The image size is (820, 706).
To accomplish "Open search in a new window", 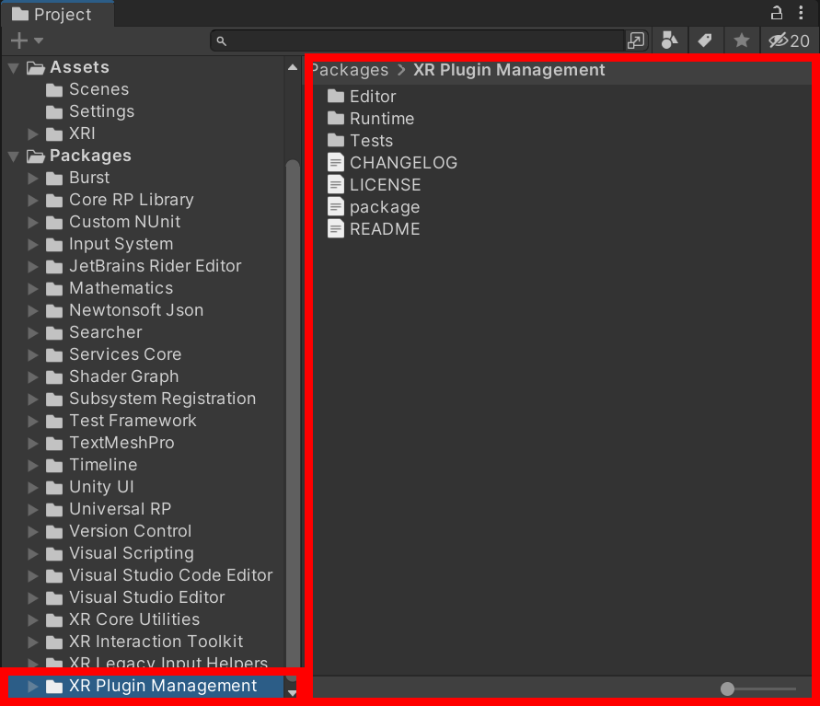I will tap(636, 41).
